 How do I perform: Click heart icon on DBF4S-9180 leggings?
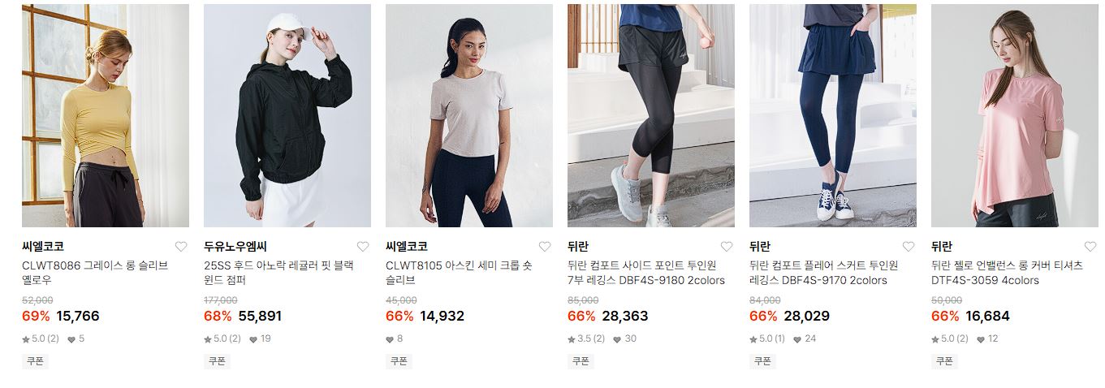(x=727, y=247)
